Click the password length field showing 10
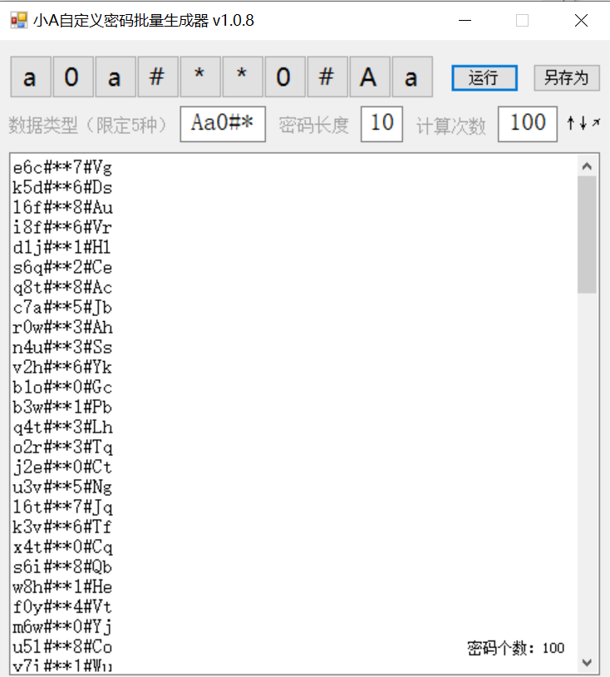The height and width of the screenshot is (677, 610). [x=381, y=124]
